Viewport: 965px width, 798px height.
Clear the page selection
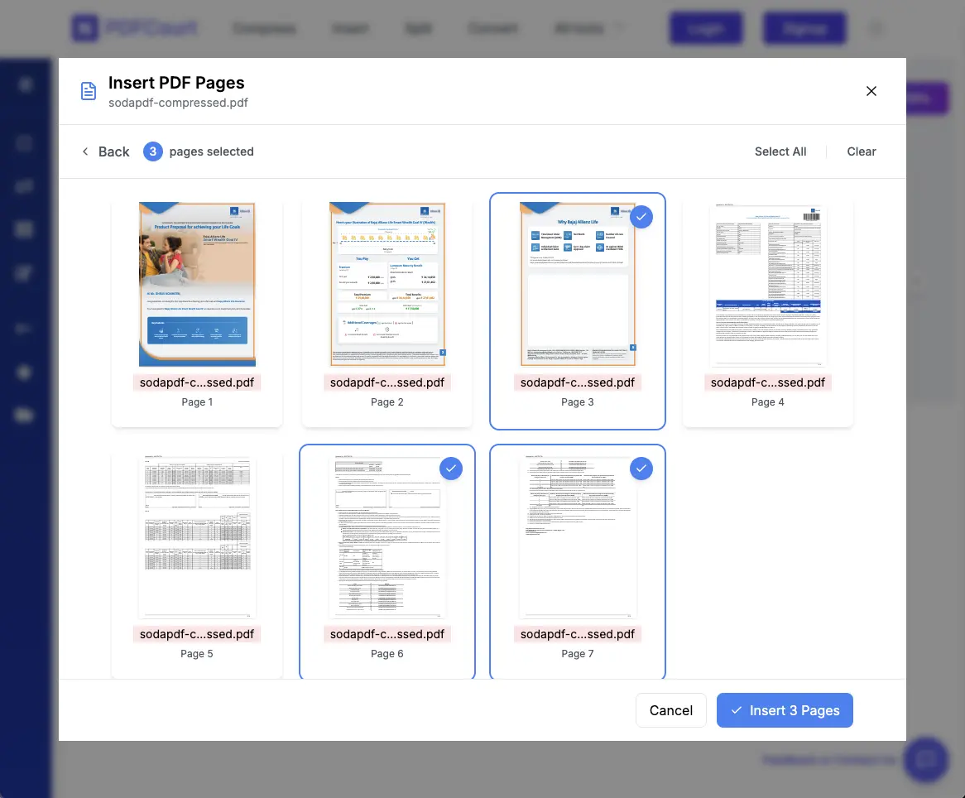click(861, 151)
